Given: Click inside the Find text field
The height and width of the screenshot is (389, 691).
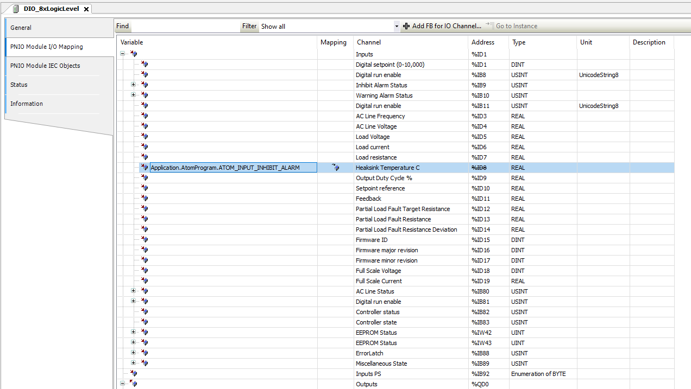Looking at the screenshot, I should (185, 26).
